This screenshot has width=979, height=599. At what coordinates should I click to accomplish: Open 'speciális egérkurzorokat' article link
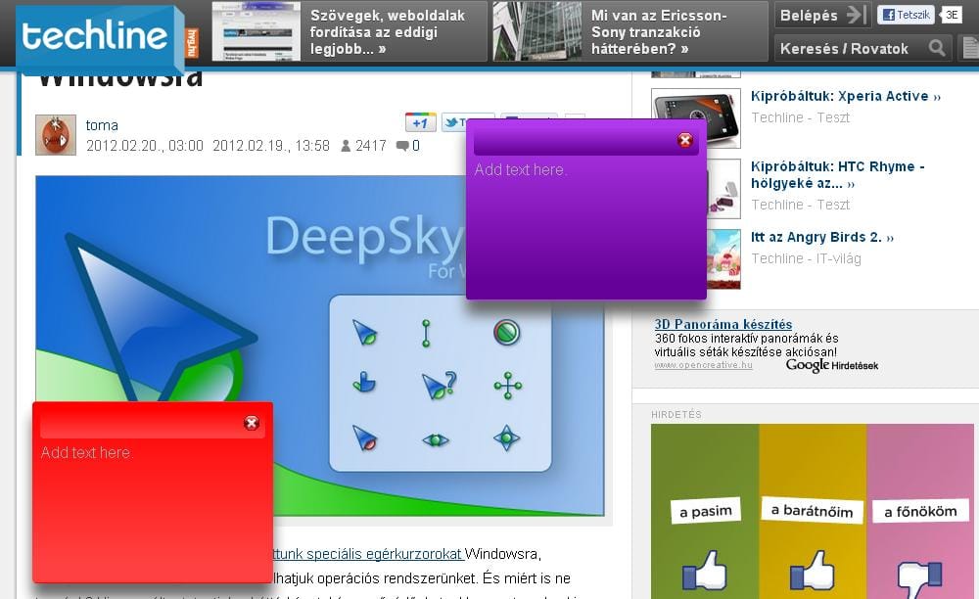coord(368,553)
